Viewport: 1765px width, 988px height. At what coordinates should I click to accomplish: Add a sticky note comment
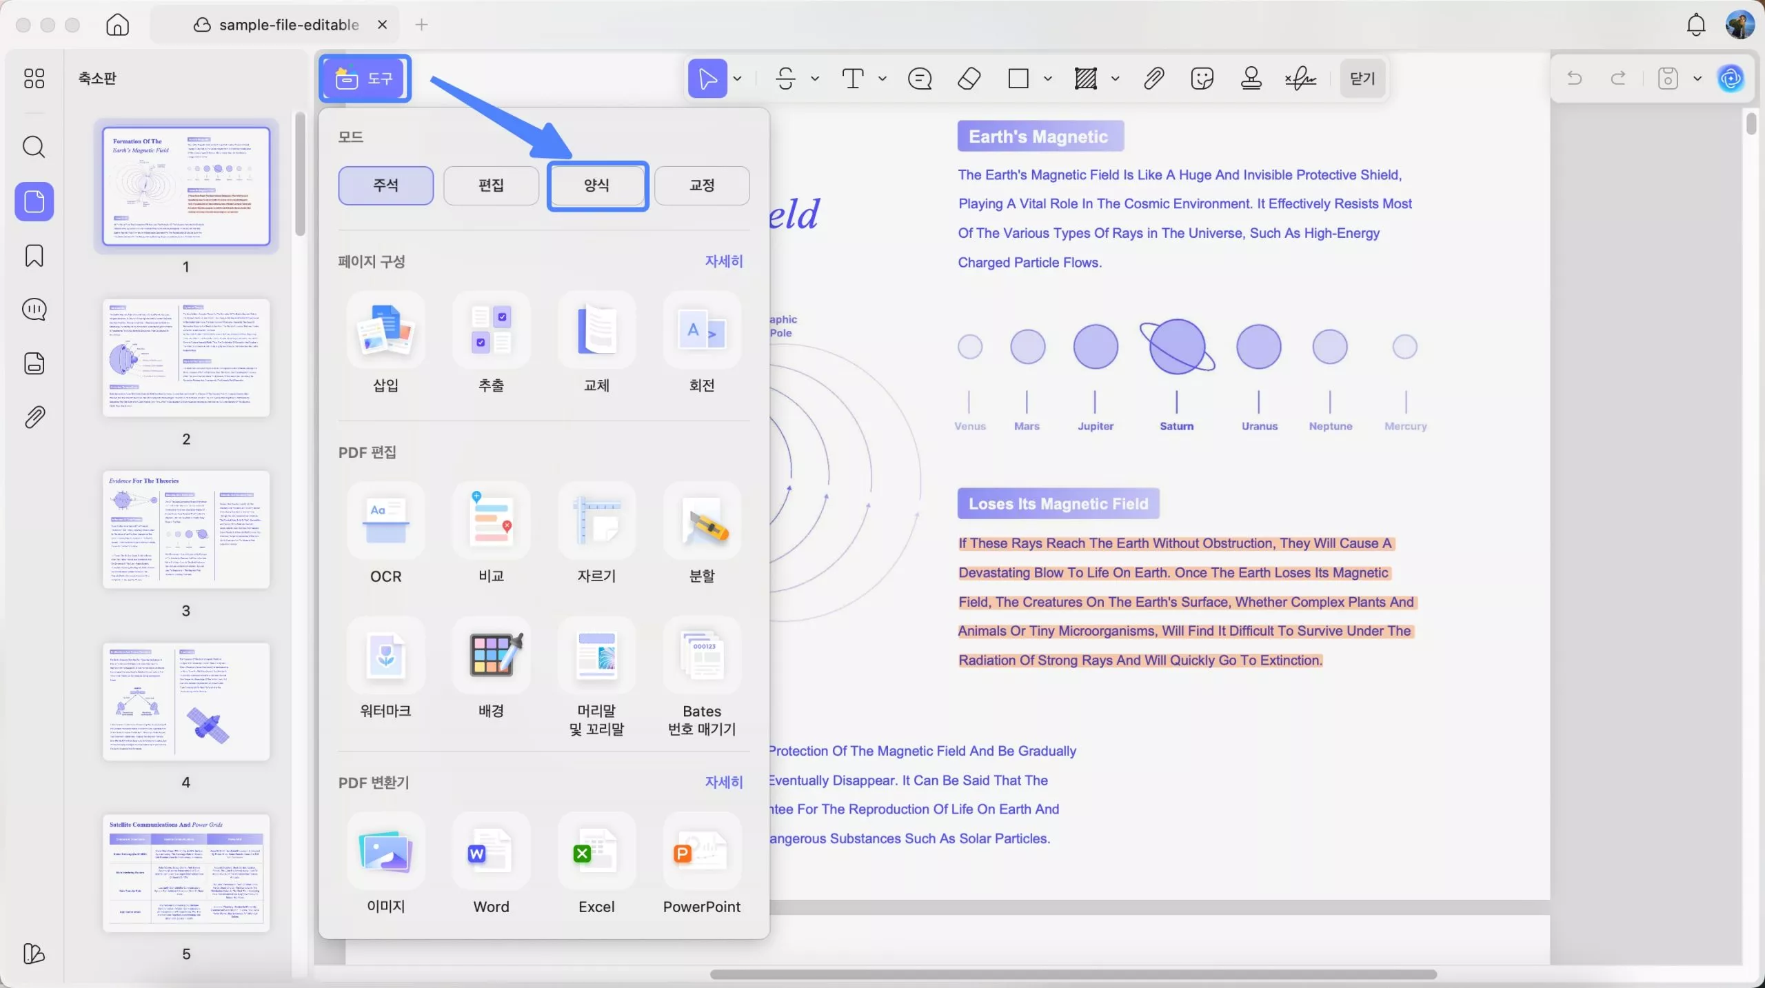[x=920, y=79]
